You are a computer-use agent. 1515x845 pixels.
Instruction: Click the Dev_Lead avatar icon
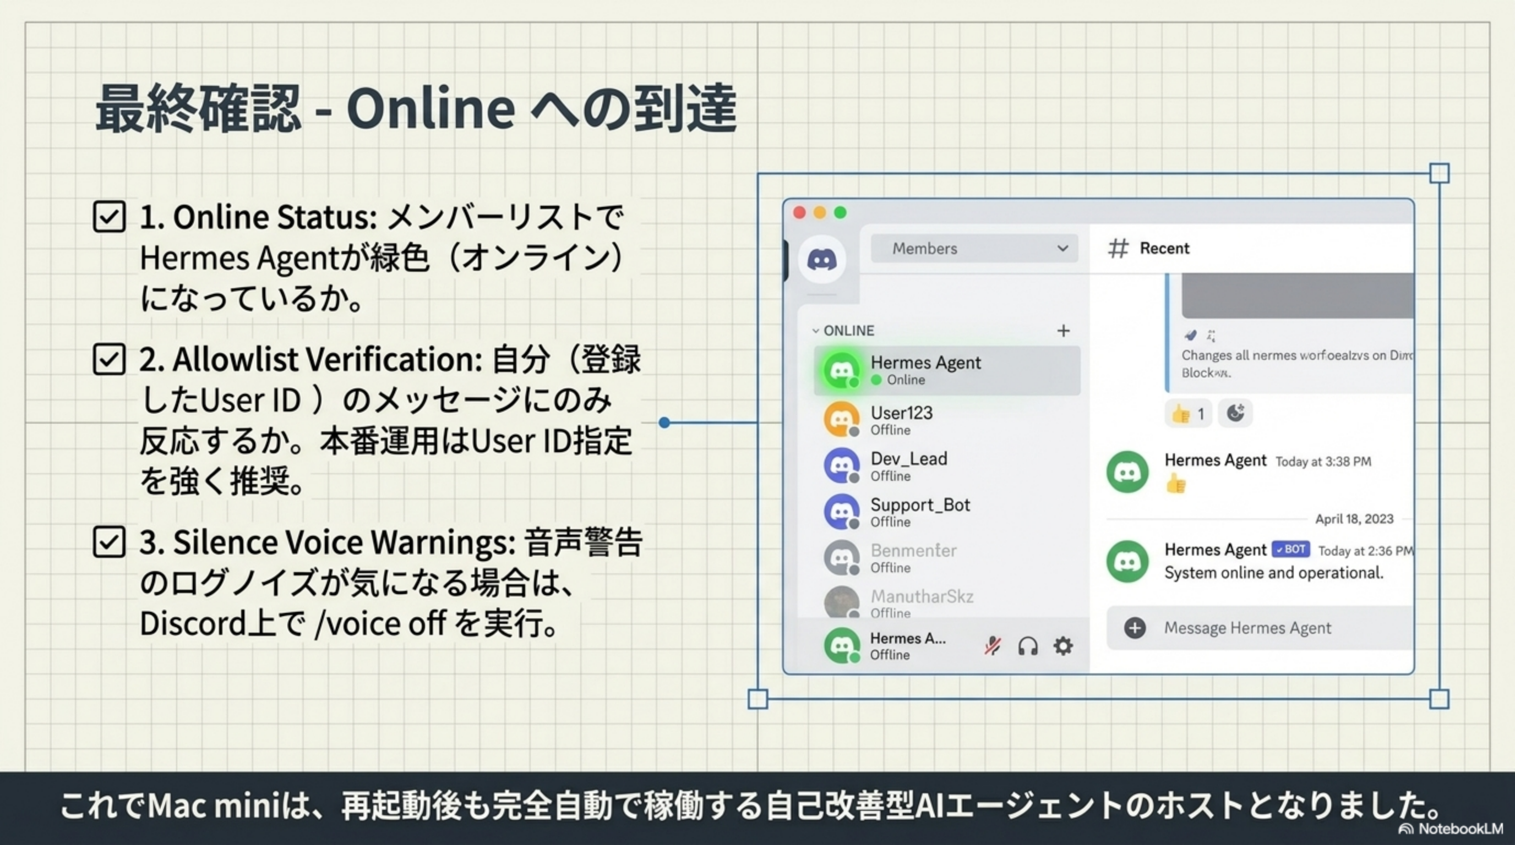842,465
